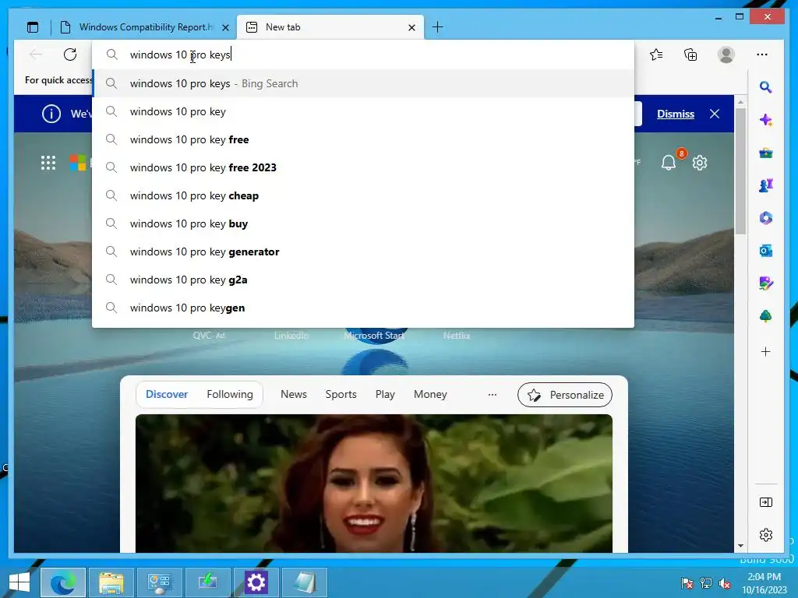This screenshot has height=598, width=798.
Task: Switch to the Following feed tab
Action: pos(230,394)
